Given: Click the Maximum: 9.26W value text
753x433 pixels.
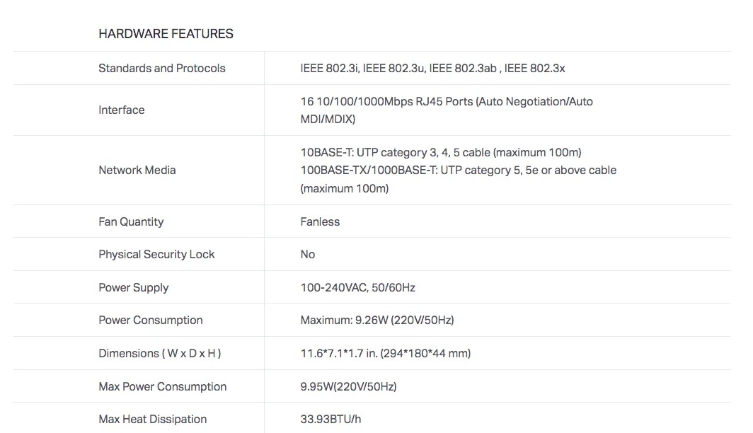Looking at the screenshot, I should (376, 320).
